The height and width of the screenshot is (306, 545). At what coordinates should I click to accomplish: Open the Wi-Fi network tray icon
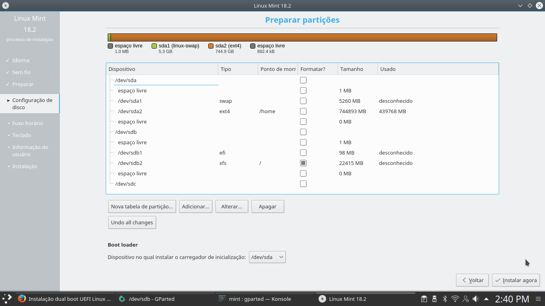tap(455, 299)
